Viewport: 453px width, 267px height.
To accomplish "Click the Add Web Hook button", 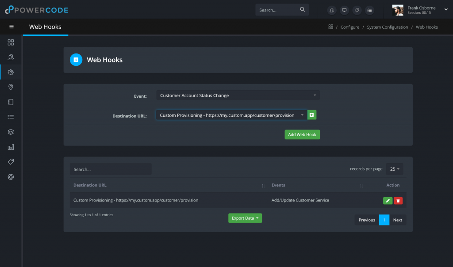I will click(x=302, y=134).
